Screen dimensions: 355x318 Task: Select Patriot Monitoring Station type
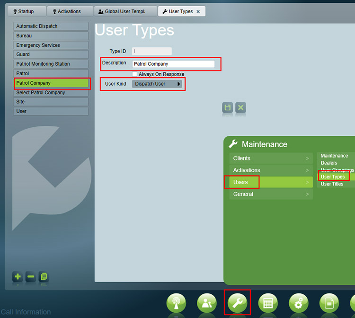tap(51, 64)
